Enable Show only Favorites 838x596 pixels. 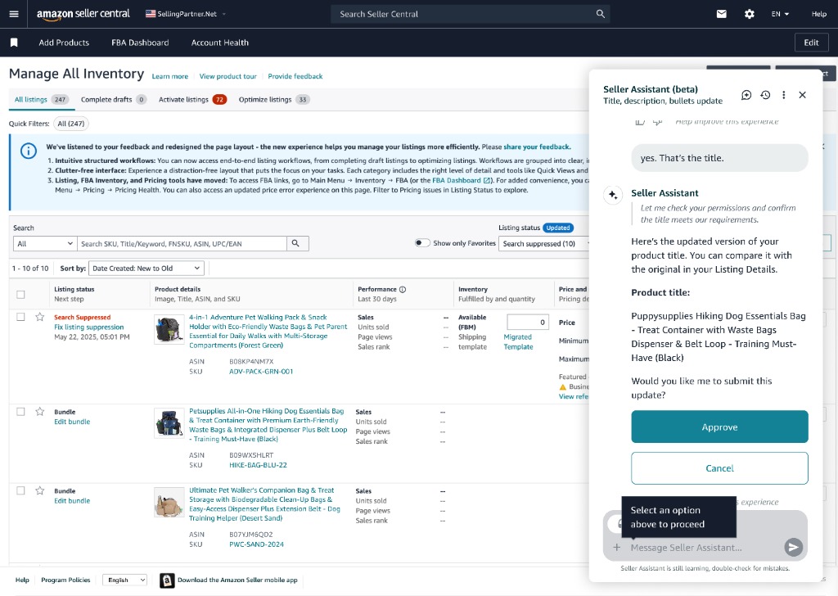click(423, 242)
